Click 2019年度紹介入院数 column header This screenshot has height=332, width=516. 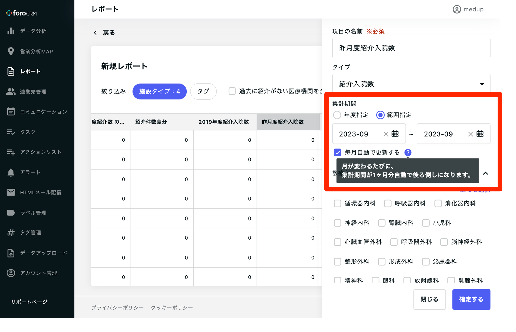coord(225,122)
